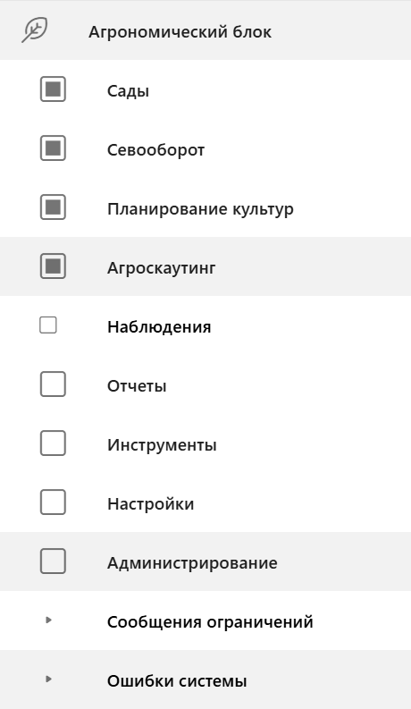Click the Ошибки системы label

177,681
